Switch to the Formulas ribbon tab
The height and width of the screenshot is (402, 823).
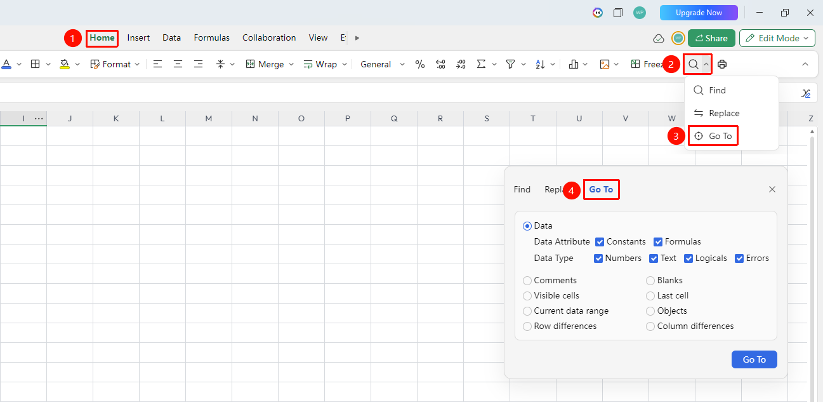pos(212,37)
